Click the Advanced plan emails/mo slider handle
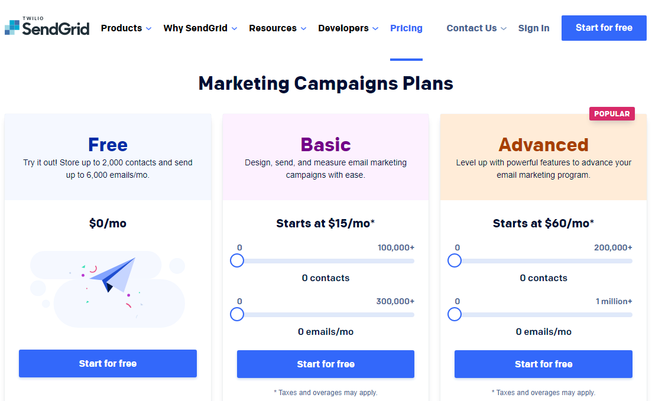Image resolution: width=652 pixels, height=401 pixels. (x=455, y=314)
